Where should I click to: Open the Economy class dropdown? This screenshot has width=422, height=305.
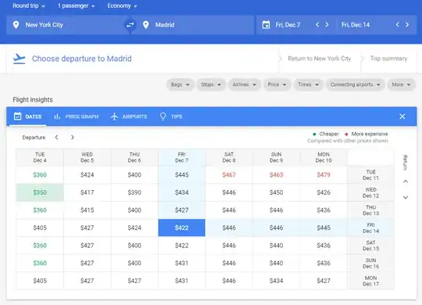(122, 6)
